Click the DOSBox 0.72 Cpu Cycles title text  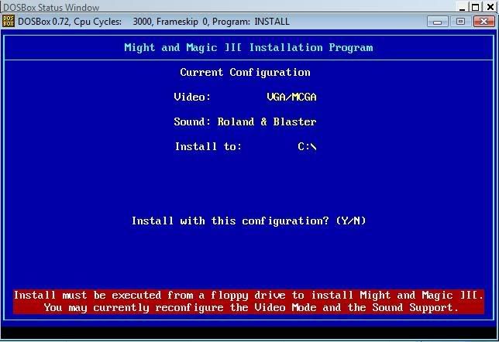(x=153, y=22)
